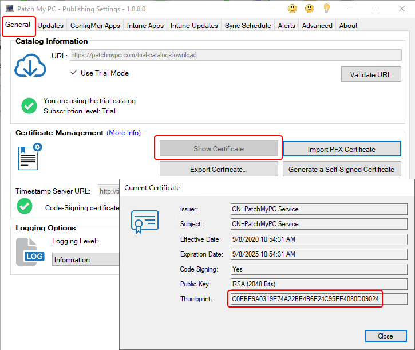Click the Expiration Date field
This screenshot has width=415, height=350.
pyautogui.click(x=319, y=254)
